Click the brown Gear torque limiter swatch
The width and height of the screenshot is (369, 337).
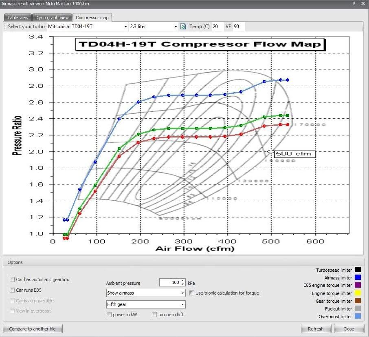click(358, 301)
